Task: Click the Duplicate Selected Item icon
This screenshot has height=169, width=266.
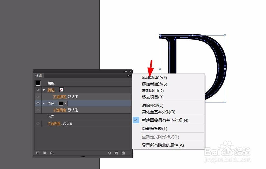Action: (x=116, y=153)
